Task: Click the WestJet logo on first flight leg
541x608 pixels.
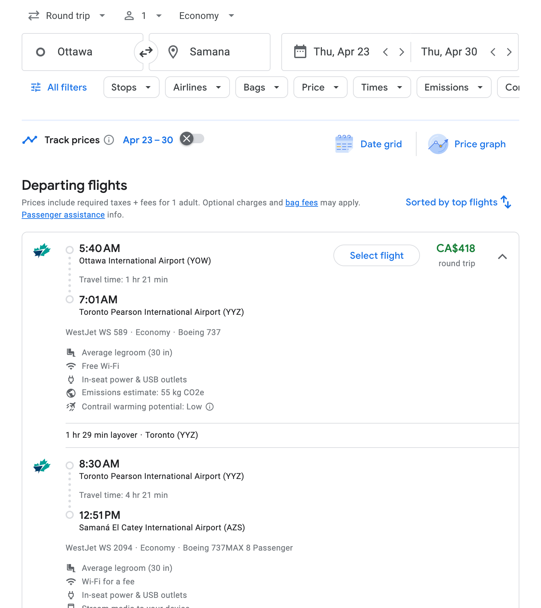Action: [42, 251]
